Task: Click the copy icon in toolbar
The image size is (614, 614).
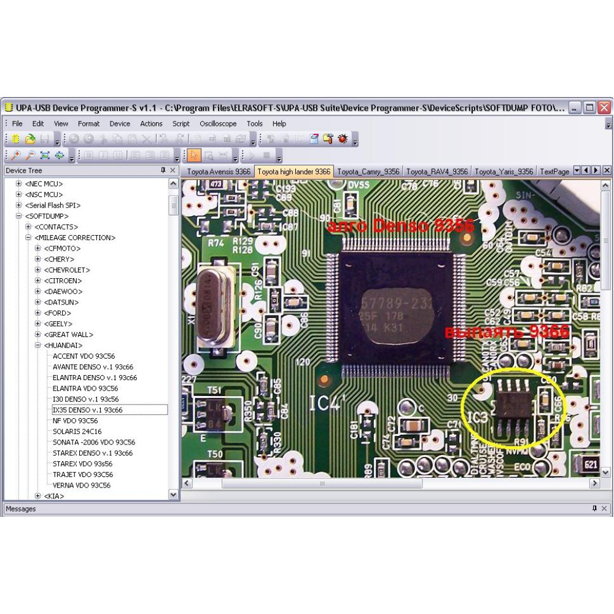Action: (x=118, y=139)
